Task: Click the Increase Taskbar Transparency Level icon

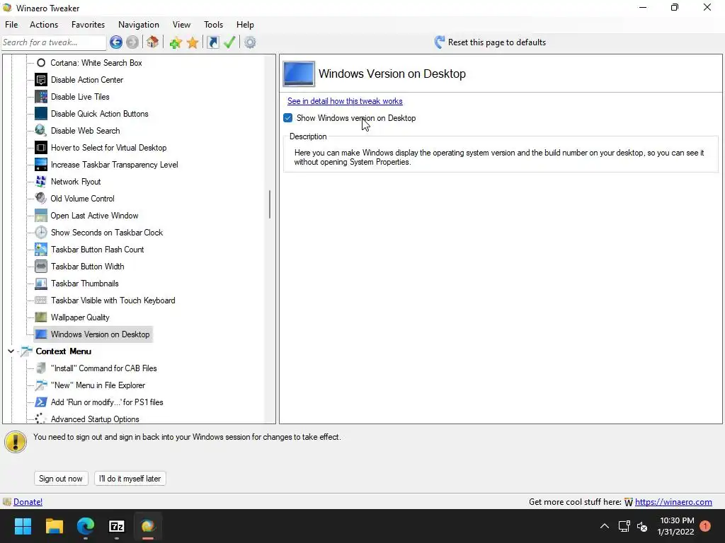Action: click(41, 165)
